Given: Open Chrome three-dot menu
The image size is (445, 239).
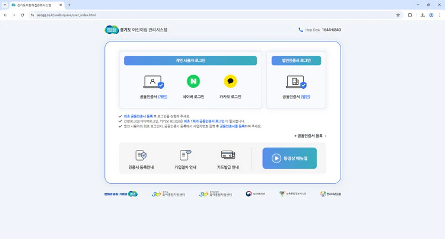Looking at the screenshot, I should click(440, 15).
